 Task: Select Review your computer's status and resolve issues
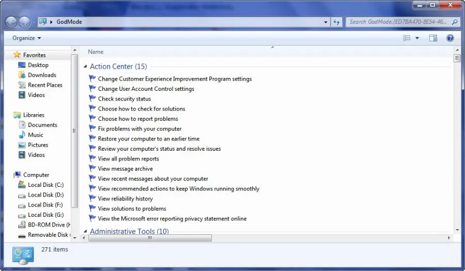pyautogui.click(x=159, y=149)
